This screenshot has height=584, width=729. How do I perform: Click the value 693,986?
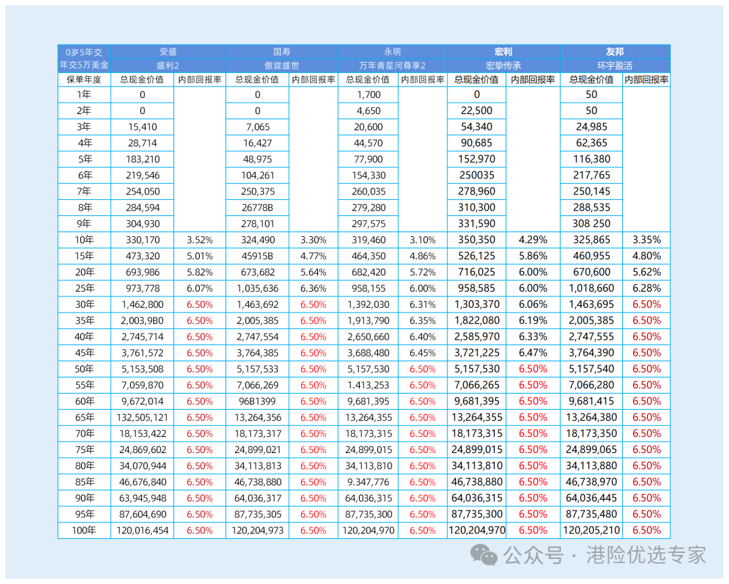tap(142, 273)
